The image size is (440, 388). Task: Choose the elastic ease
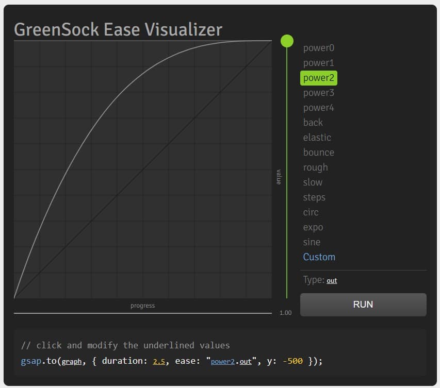(317, 138)
